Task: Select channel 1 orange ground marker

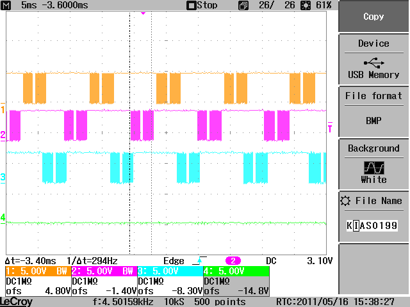Action: coord(3,109)
